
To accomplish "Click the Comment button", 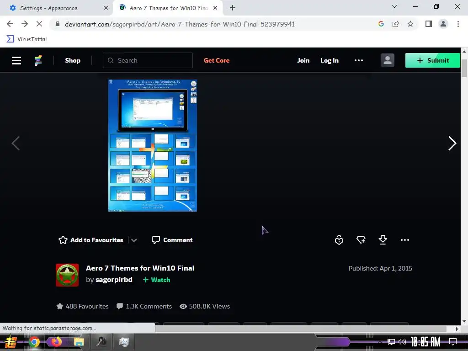I will 172,240.
